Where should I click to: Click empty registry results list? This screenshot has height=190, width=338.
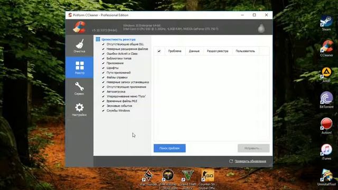pos(211,98)
